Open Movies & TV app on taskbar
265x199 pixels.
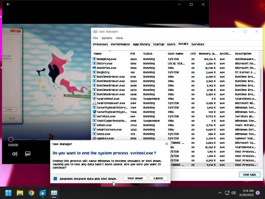(x=43, y=193)
